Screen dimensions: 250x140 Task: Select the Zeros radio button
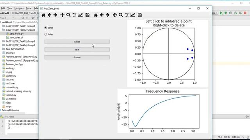click(49, 28)
